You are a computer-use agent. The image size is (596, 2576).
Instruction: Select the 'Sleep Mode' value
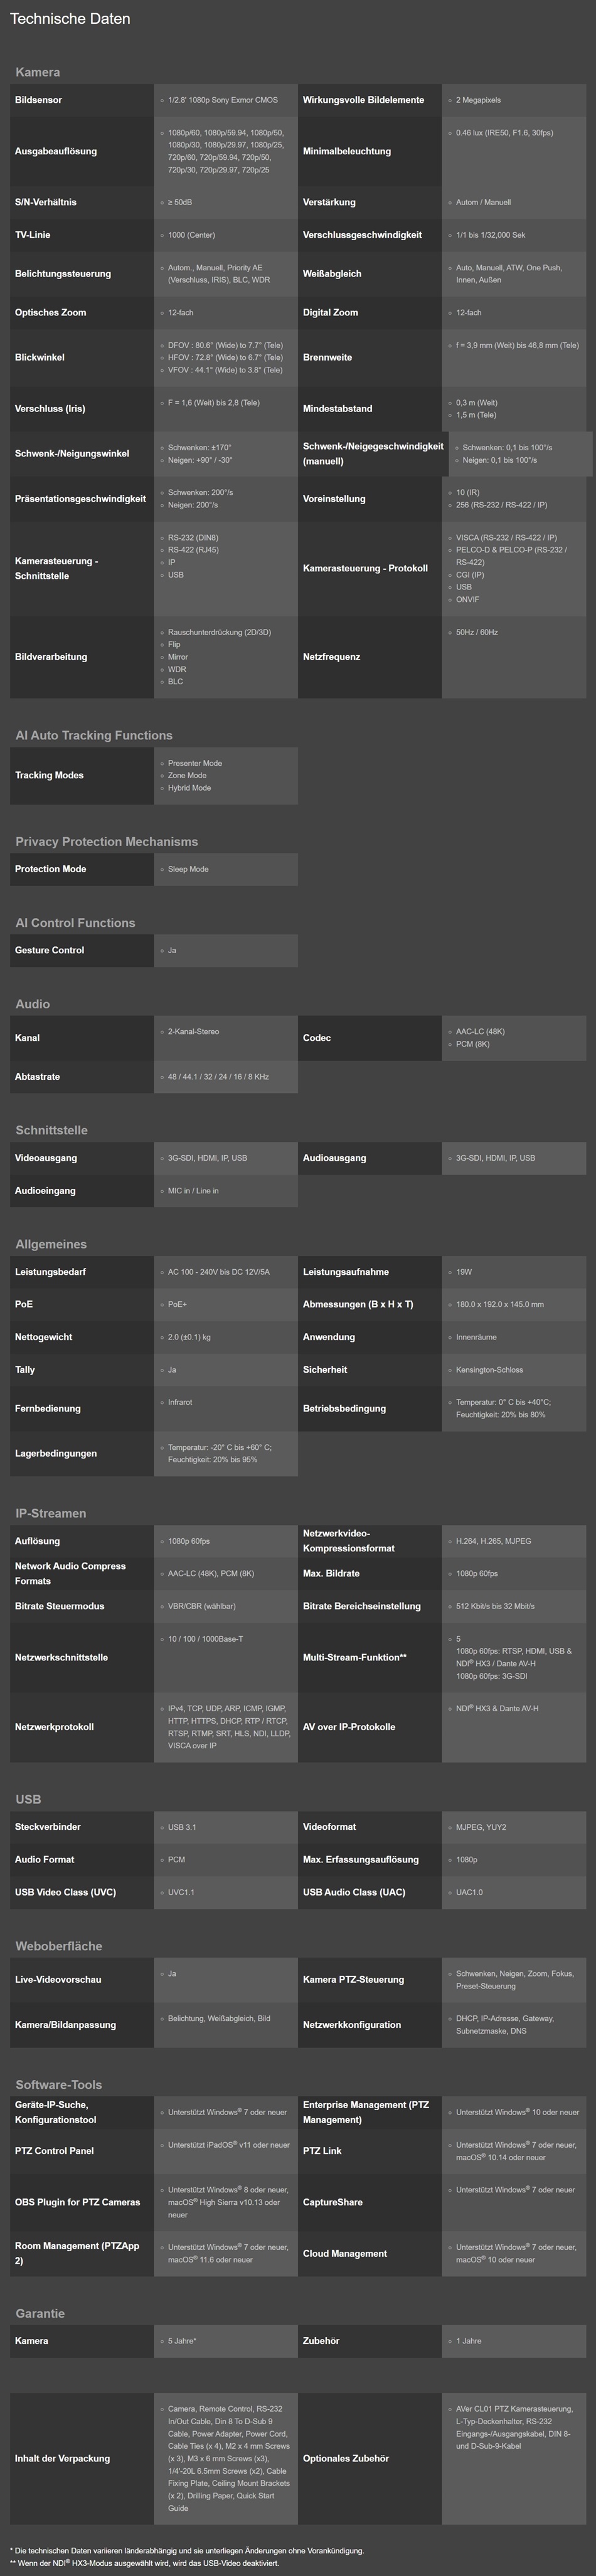tap(188, 869)
